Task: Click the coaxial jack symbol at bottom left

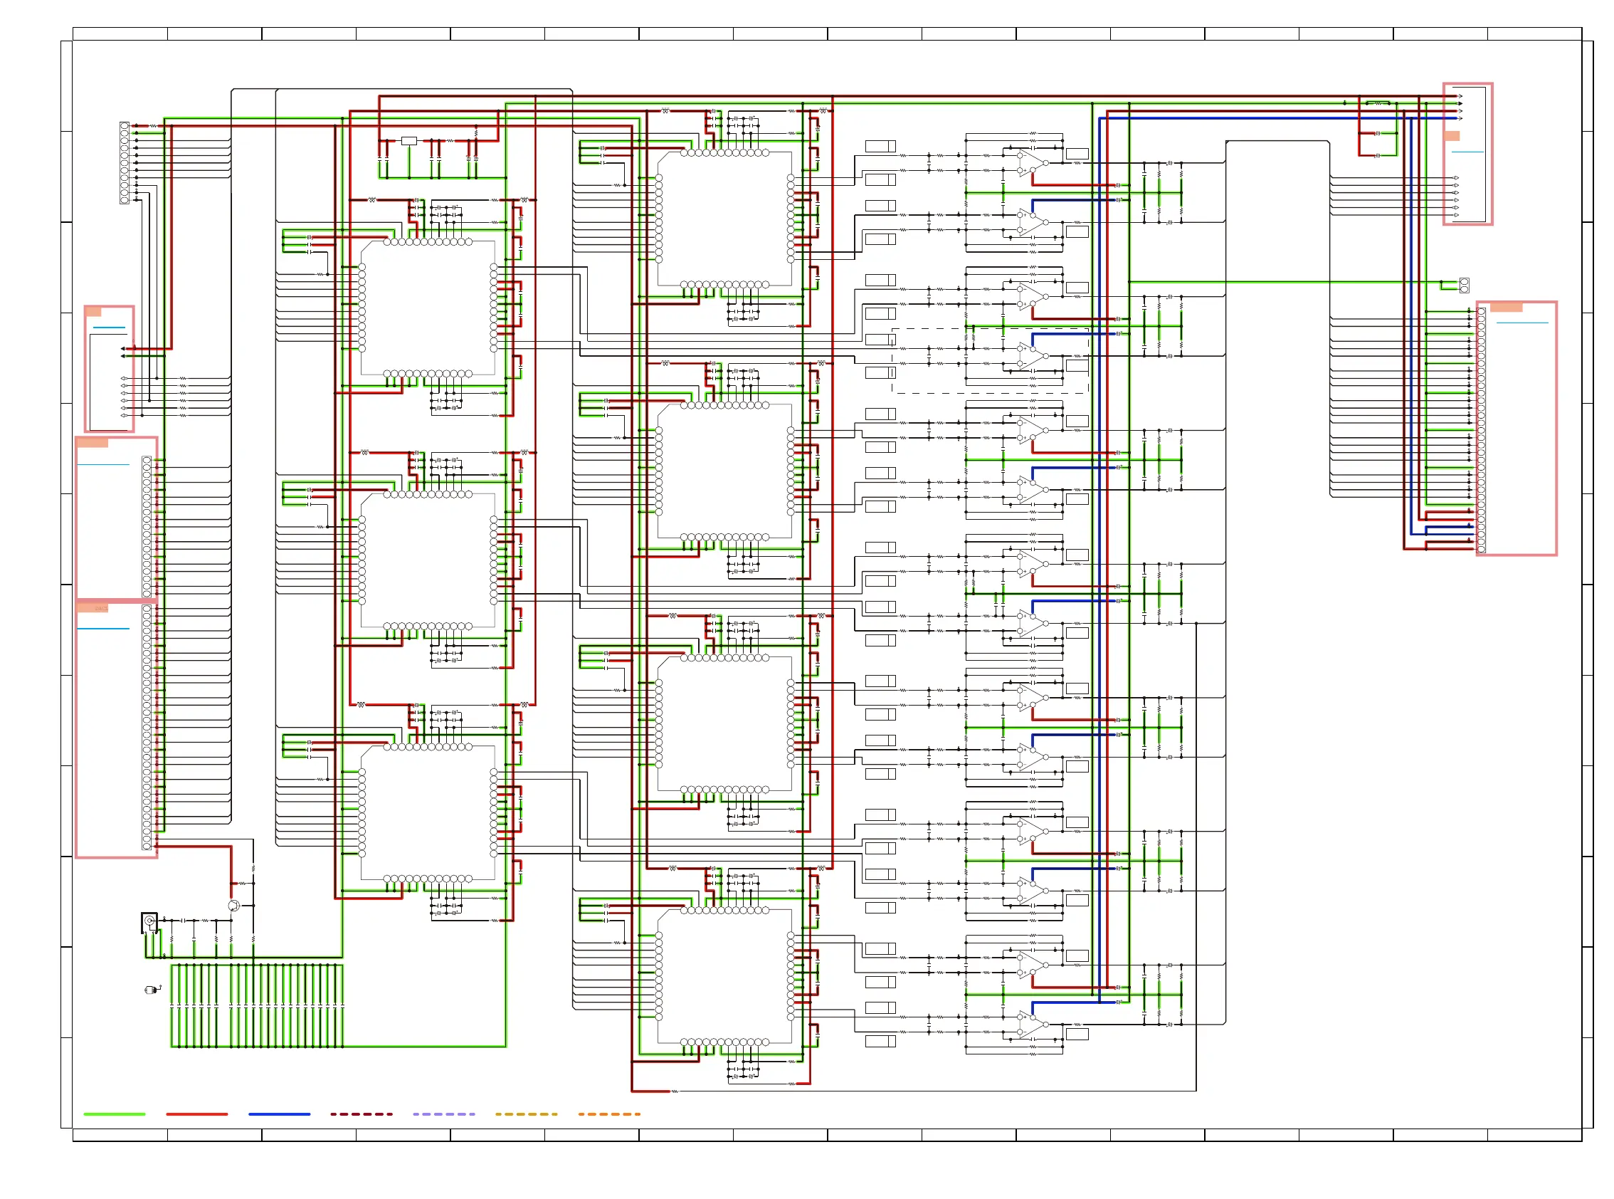Action: (149, 922)
